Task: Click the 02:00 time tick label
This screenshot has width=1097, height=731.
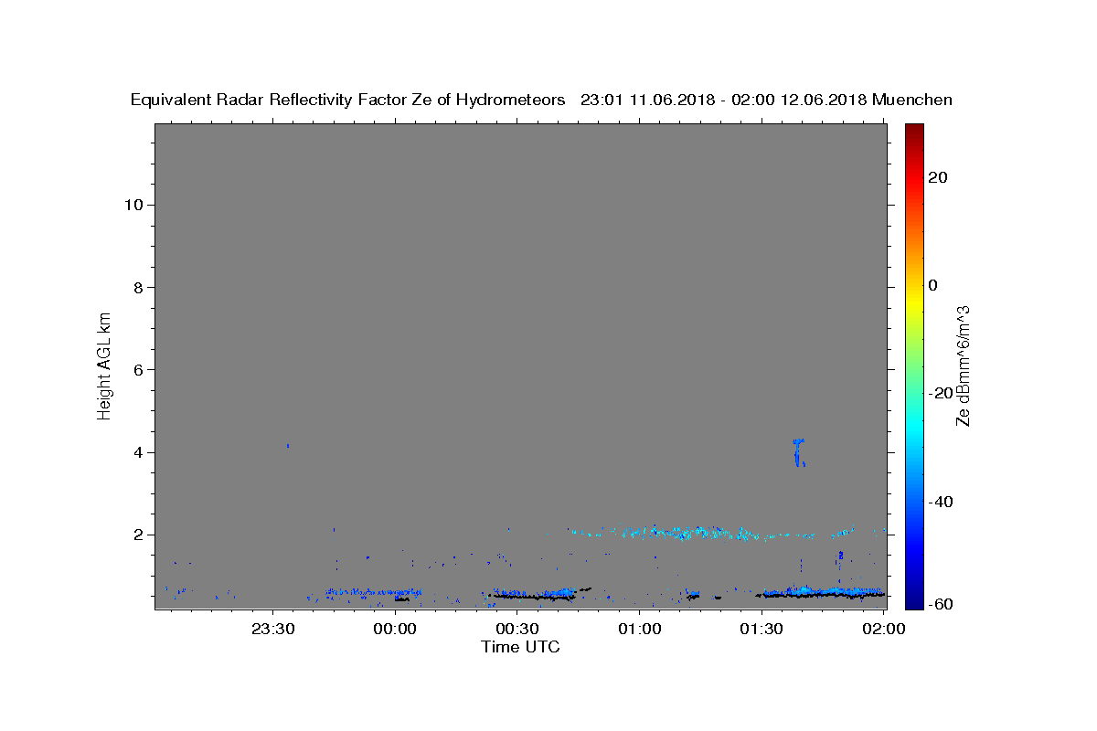Action: coord(883,629)
